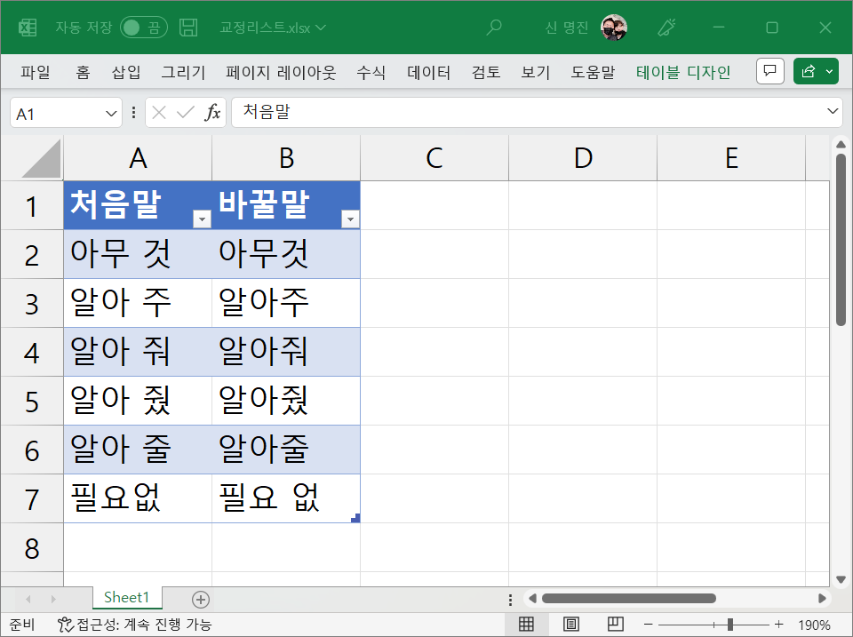Select column A header
The image size is (853, 637).
click(x=138, y=158)
